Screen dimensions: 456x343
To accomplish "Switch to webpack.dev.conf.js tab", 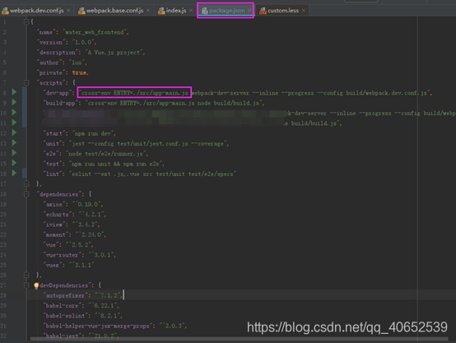I will click(x=37, y=11).
